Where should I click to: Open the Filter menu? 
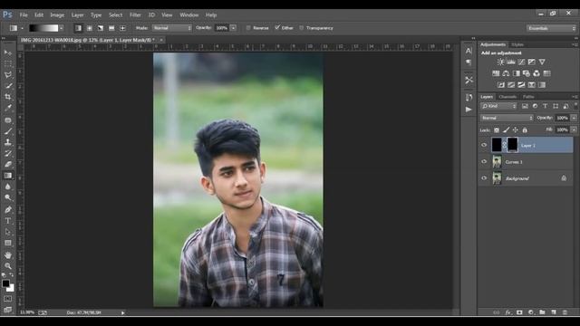[x=135, y=14]
